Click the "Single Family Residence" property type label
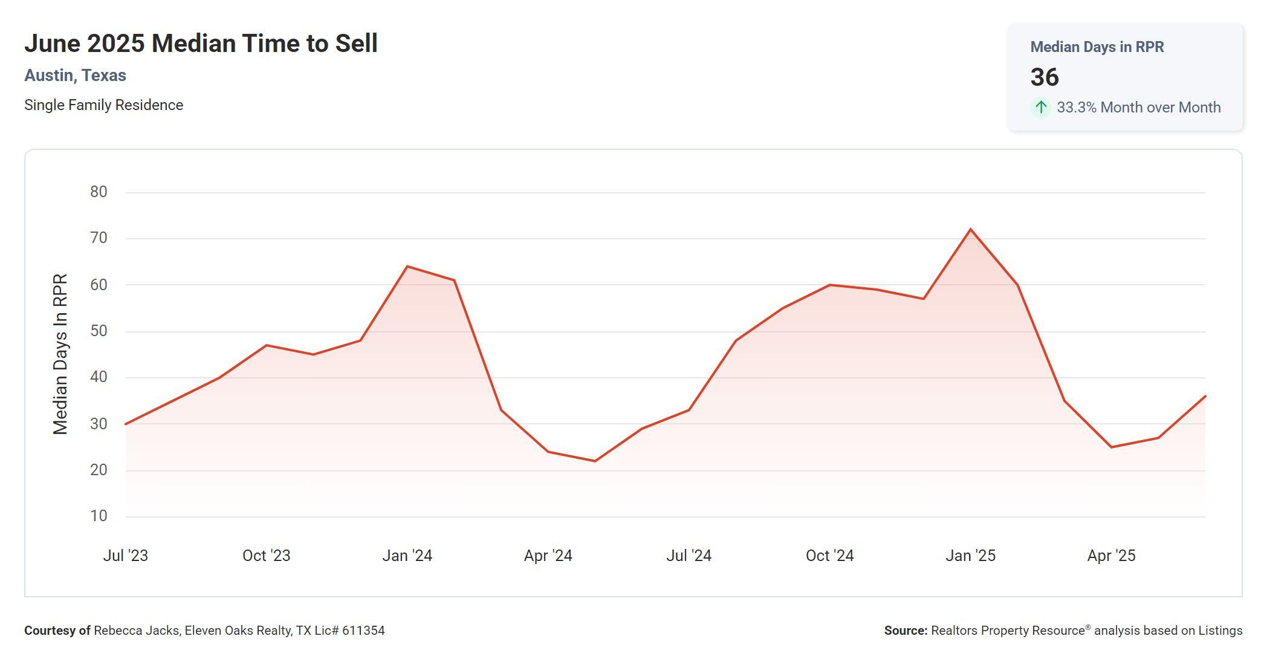The height and width of the screenshot is (665, 1267). tap(103, 105)
